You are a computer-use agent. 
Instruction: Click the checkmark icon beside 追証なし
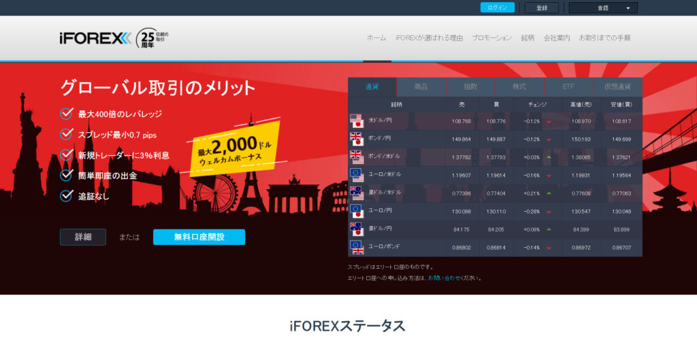click(66, 195)
